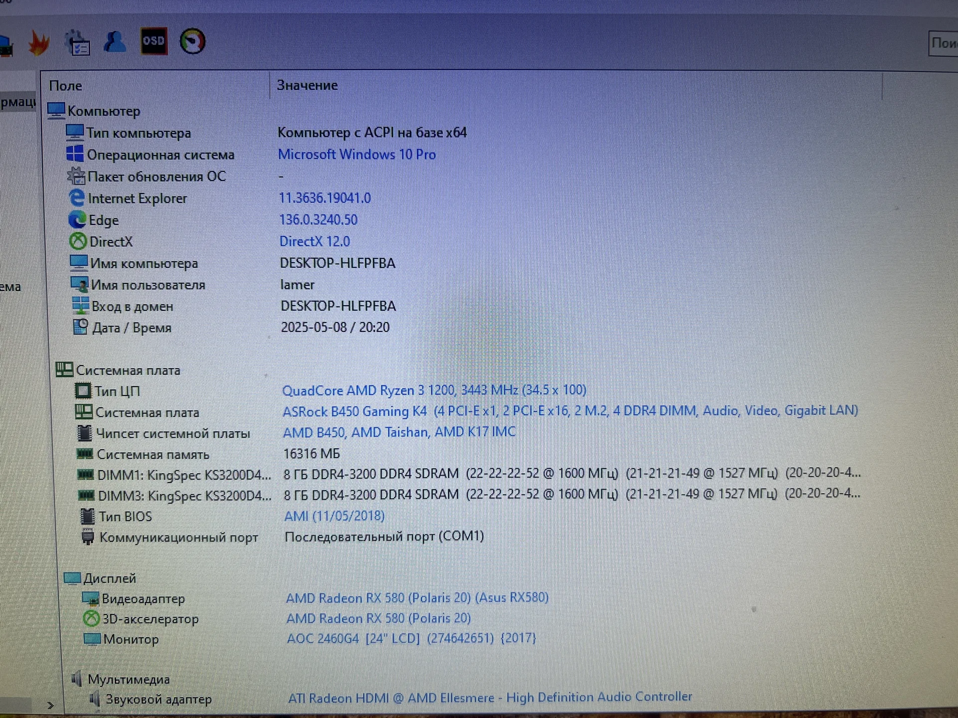
Task: Click the Системная плата section icon
Action: (64, 369)
